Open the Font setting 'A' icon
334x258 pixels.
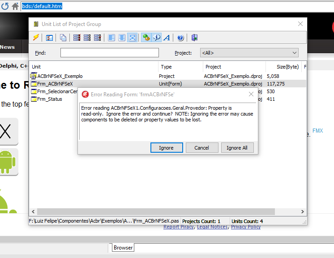(167, 38)
